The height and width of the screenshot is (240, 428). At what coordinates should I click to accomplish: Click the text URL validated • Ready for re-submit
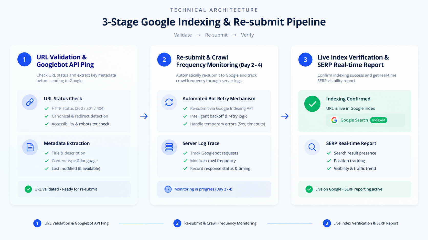66,189
